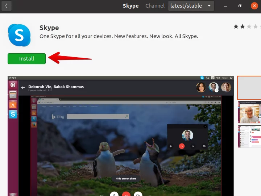
Task: Go back with the header back arrow
Action: [6, 6]
